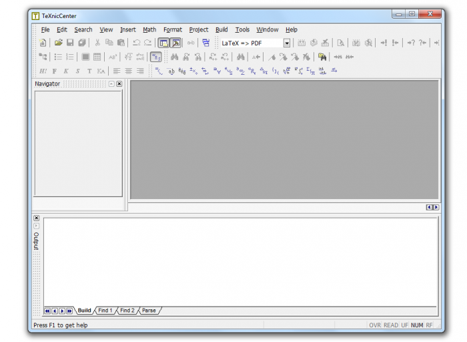Jump to next warning arrow-question icon
467x342 pixels.
(411, 43)
